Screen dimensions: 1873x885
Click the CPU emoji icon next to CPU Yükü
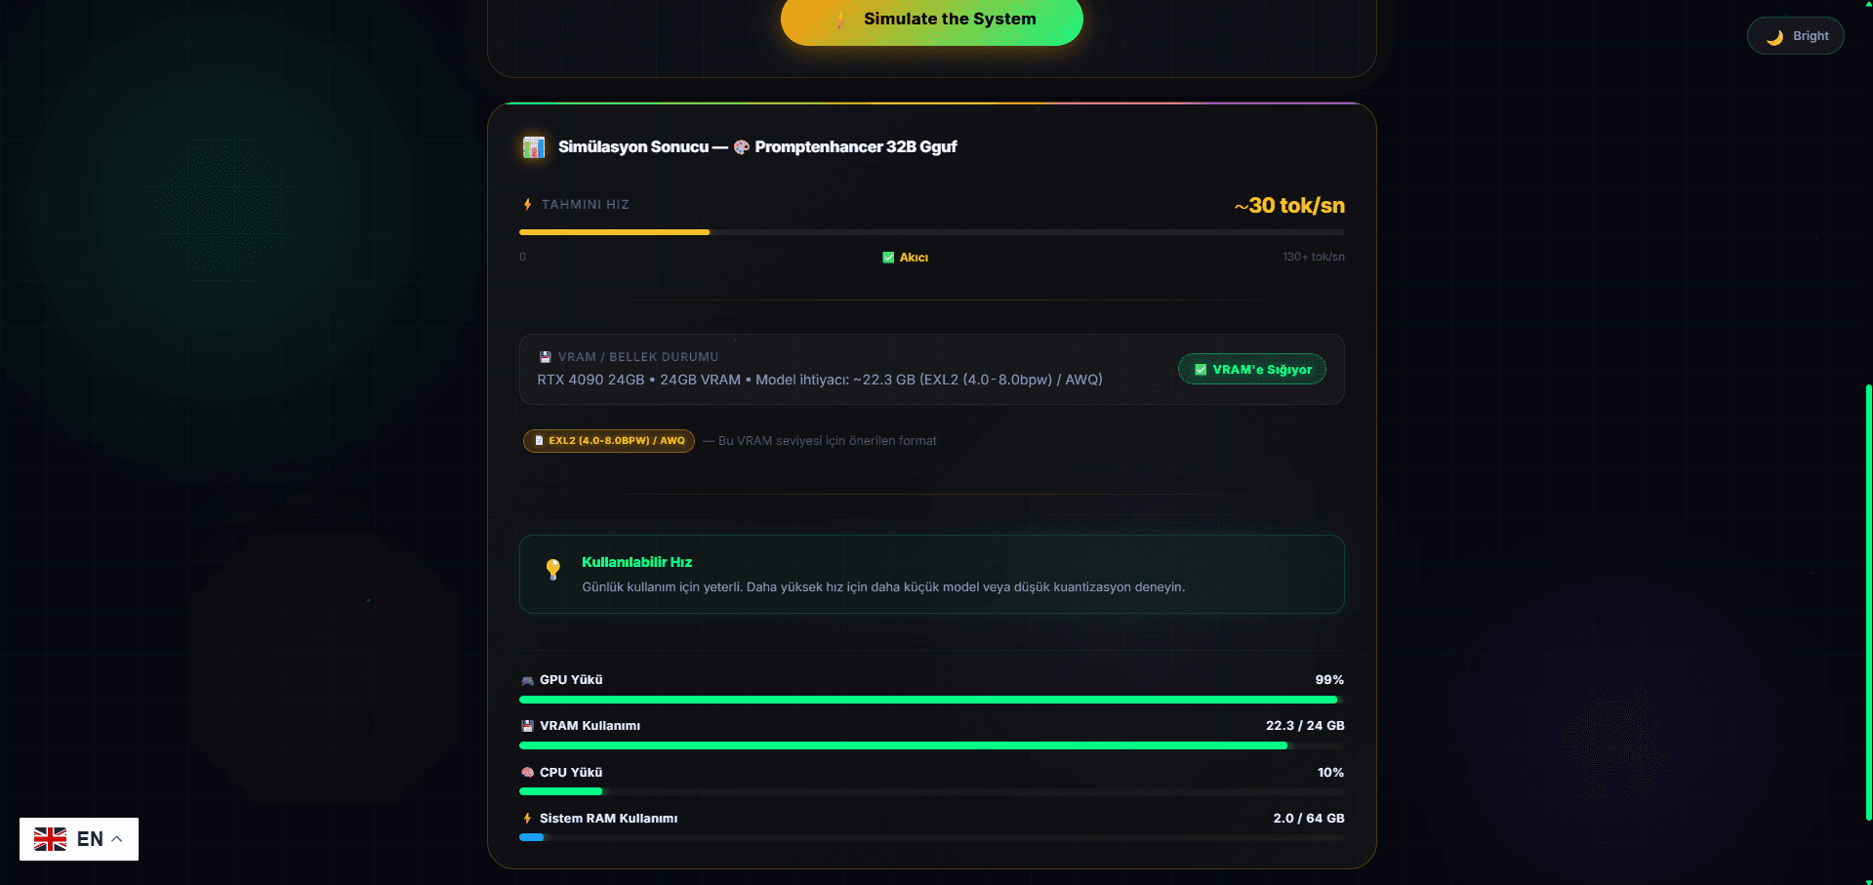[526, 772]
